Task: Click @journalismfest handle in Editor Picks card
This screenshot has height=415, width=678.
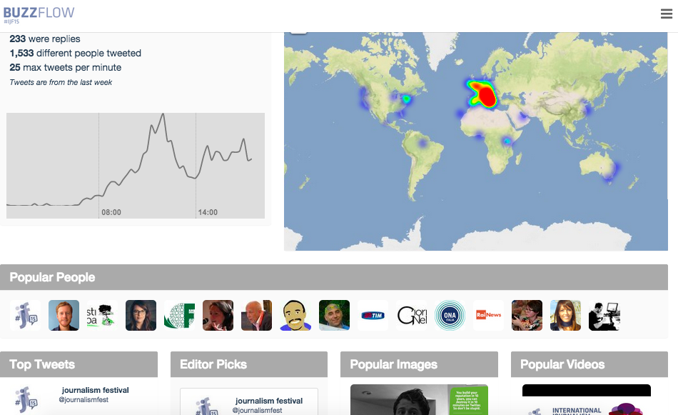Action: click(x=257, y=410)
